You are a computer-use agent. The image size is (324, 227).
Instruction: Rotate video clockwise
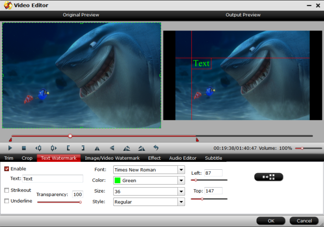(142, 148)
